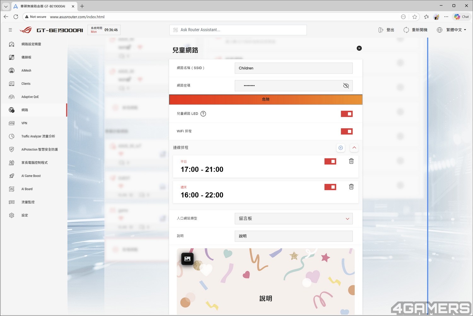Click the SSID field containing Children
Screen dimensions: 473x316
point(293,68)
